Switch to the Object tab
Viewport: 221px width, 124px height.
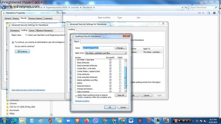click(x=77, y=41)
